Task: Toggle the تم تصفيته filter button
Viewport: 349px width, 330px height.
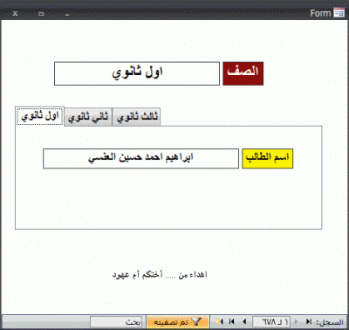Action: (x=178, y=322)
